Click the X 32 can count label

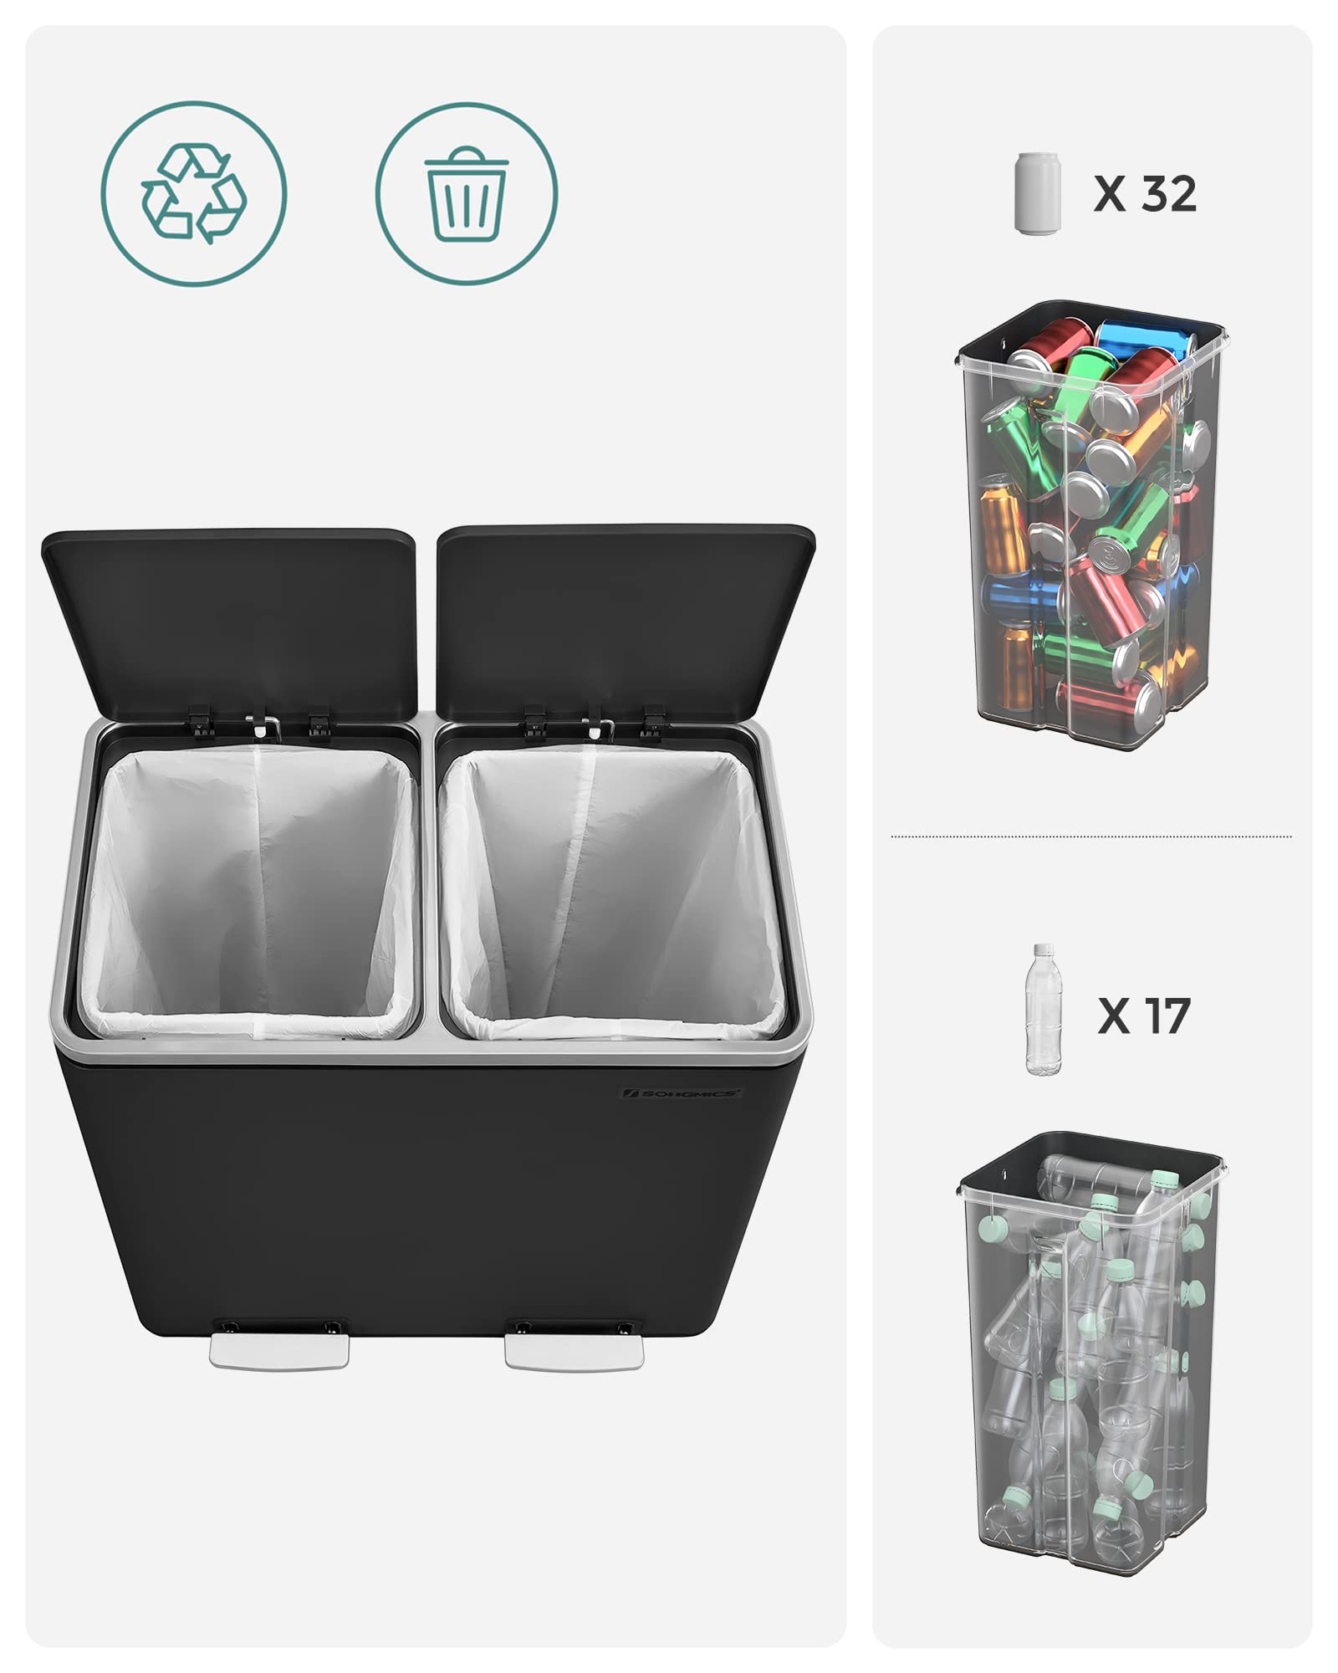coord(1145,194)
